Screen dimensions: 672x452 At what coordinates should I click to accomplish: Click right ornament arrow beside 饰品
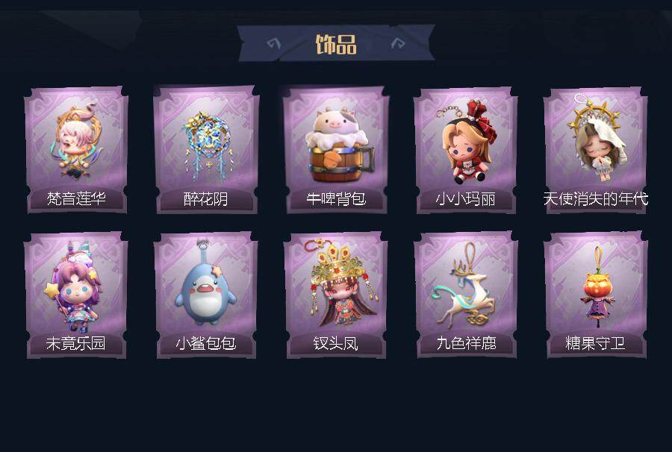click(398, 43)
